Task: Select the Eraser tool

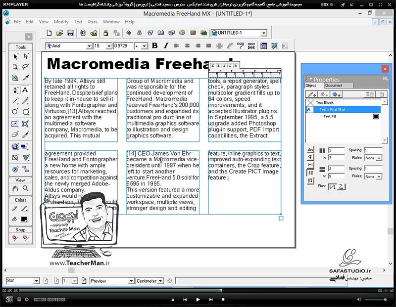Action: (x=15, y=134)
